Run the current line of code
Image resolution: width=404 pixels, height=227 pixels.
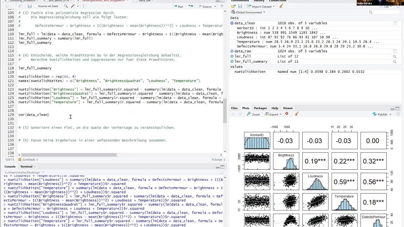178,6
